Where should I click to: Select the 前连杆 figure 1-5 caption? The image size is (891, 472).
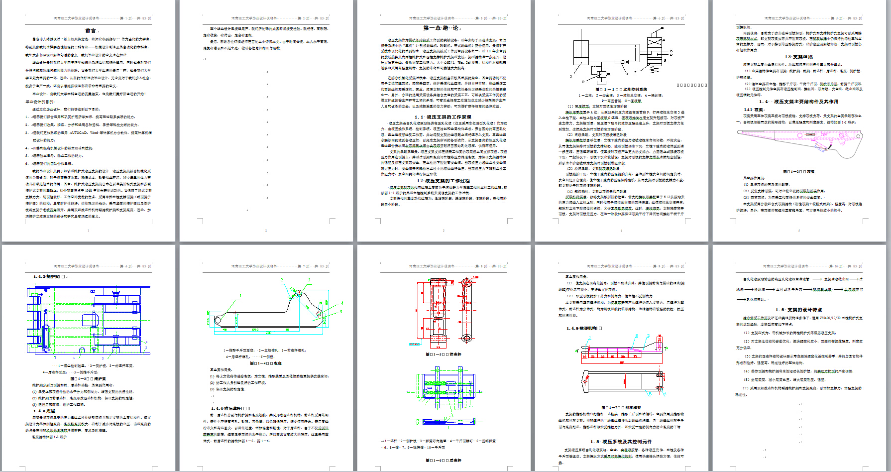tap(444, 354)
